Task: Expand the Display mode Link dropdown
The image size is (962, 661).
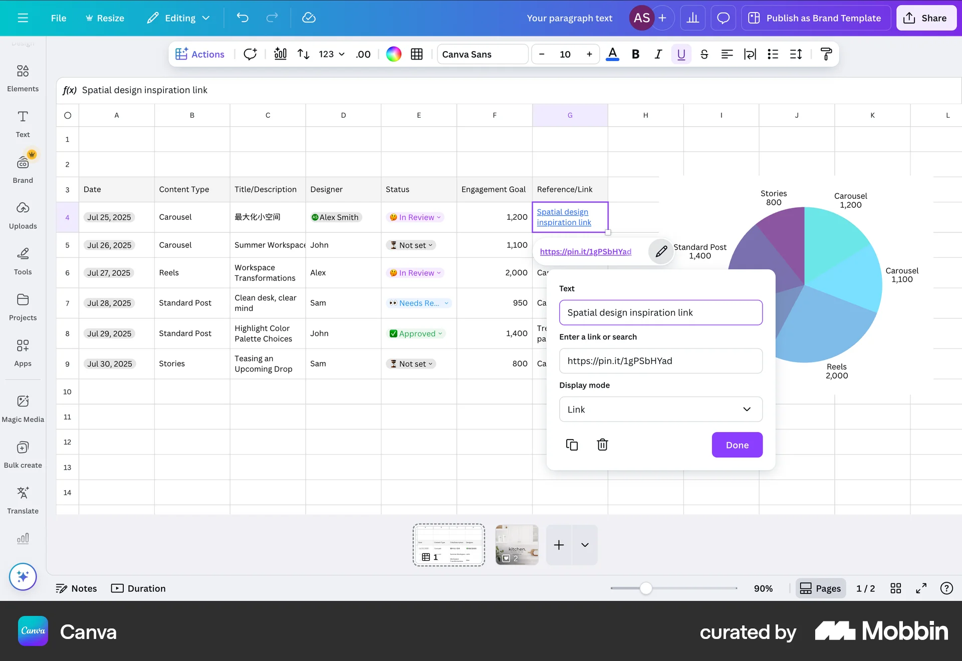Action: (660, 409)
